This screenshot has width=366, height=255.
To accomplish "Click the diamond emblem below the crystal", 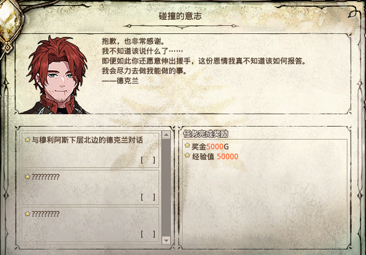I will tap(7, 48).
